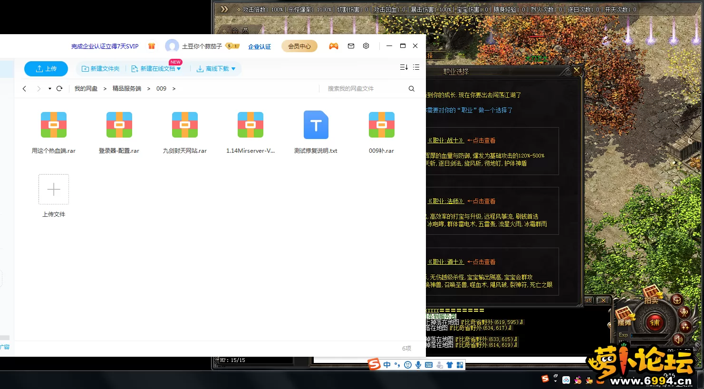Open the sort order menu icon
This screenshot has width=704, height=389.
point(404,67)
